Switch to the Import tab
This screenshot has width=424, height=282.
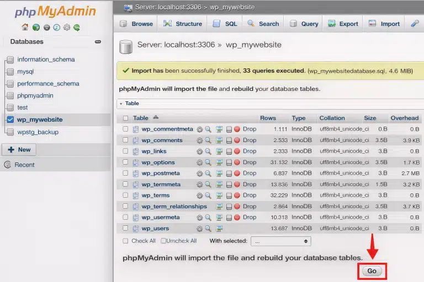click(x=384, y=24)
